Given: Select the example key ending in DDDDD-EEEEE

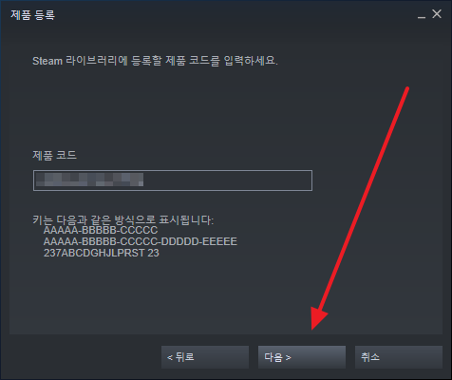Looking at the screenshot, I should coord(141,241).
